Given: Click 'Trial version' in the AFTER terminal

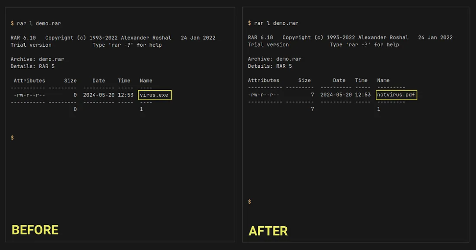Looking at the screenshot, I should click(268, 44).
